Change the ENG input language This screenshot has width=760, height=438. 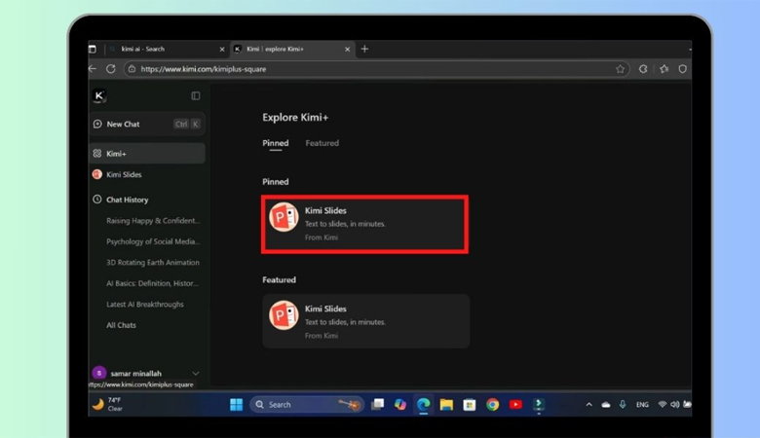642,405
